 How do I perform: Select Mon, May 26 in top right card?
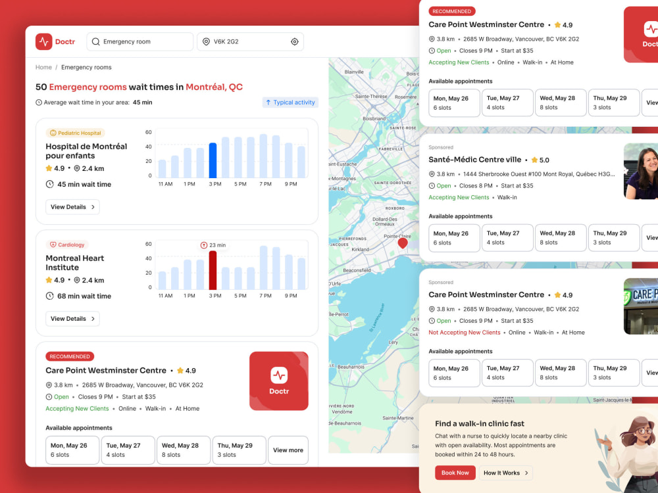point(455,103)
